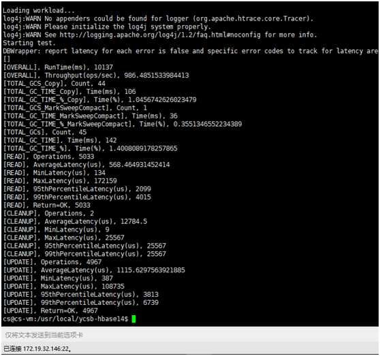Viewport: 380px width, 356px height.
Task: Click the 'Loading workload...' line
Action: pyautogui.click(x=39, y=10)
